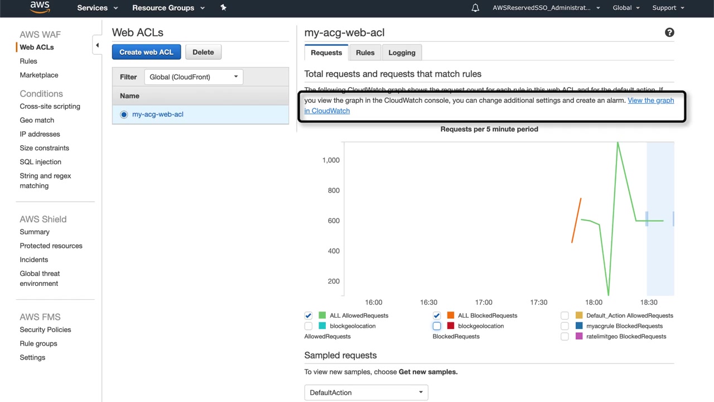Enable the Default_Action AllowedRequests checkbox
This screenshot has width=714, height=402.
[565, 315]
